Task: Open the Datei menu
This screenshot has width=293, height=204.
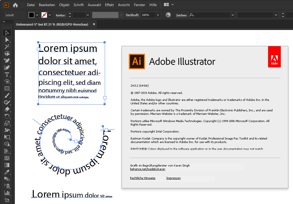Action: point(31,5)
